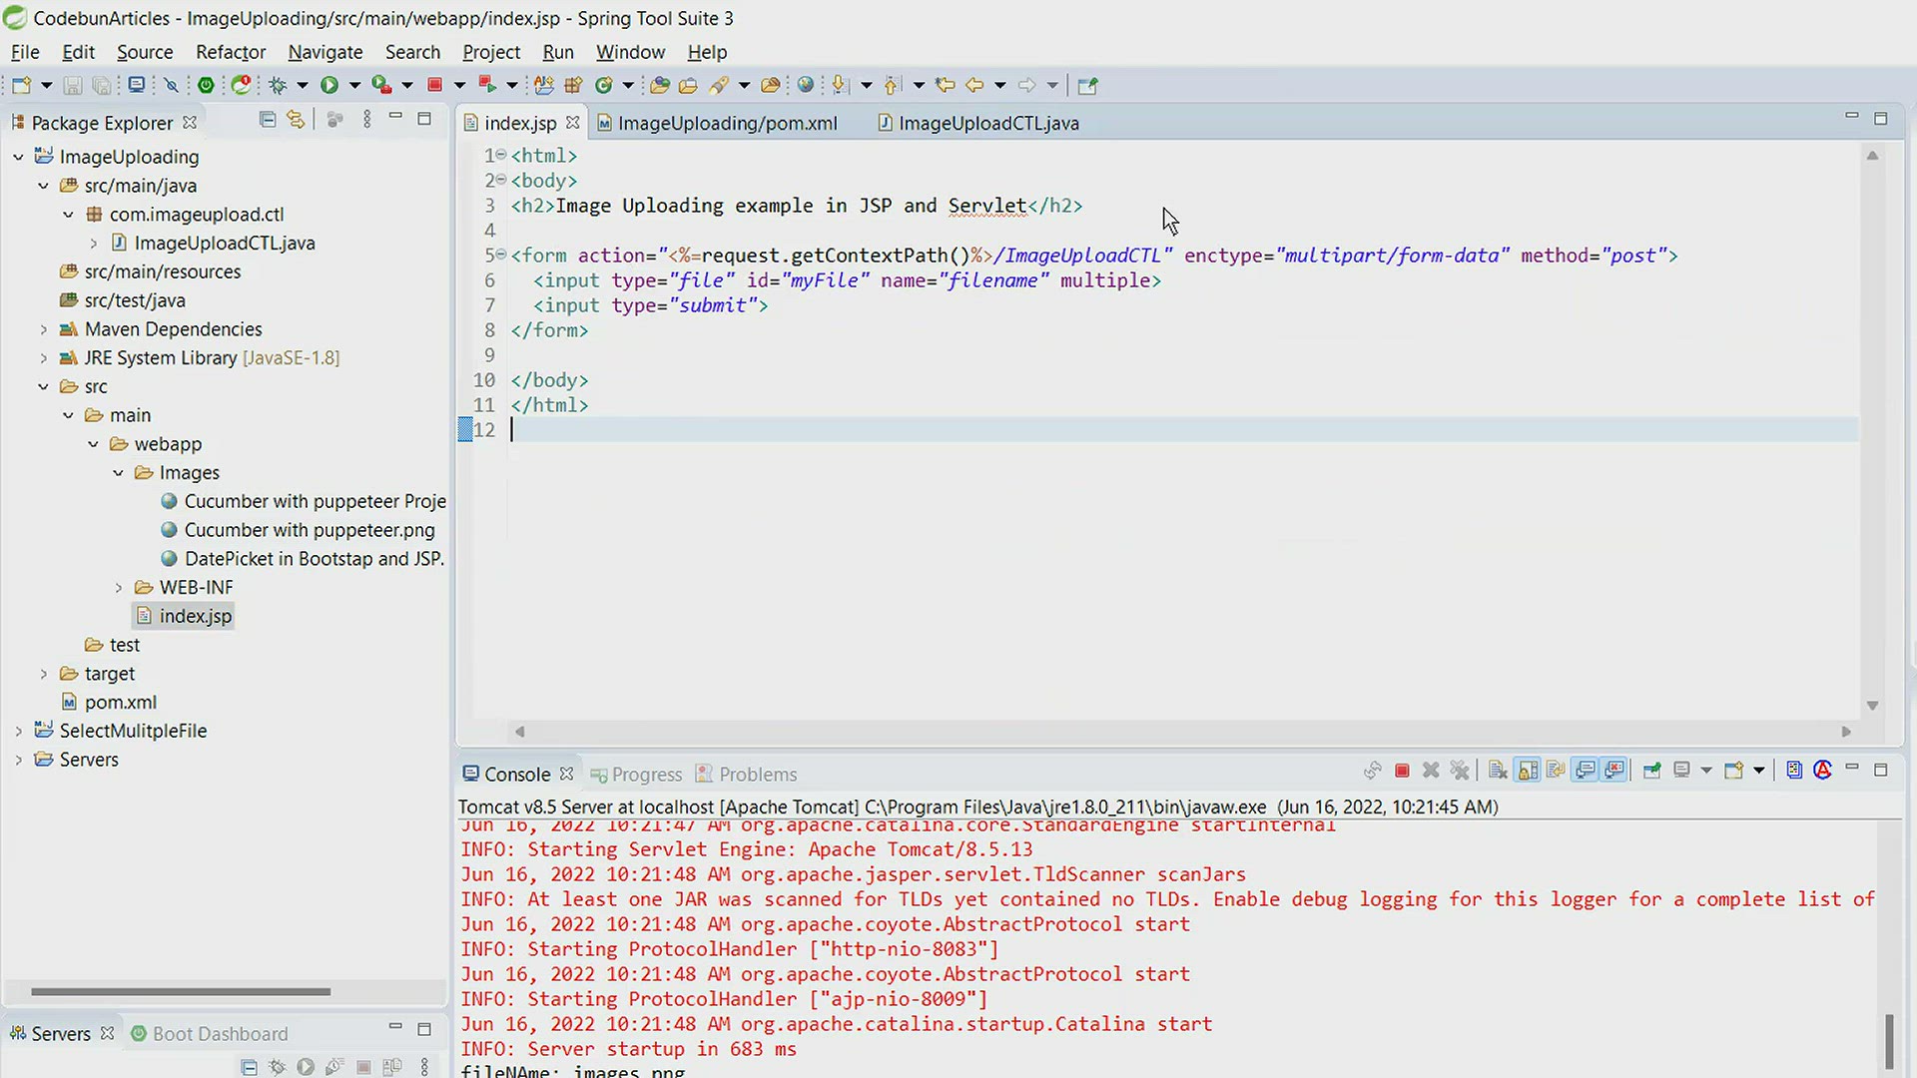Click the green Run button in toolbar
1917x1078 pixels.
328,86
